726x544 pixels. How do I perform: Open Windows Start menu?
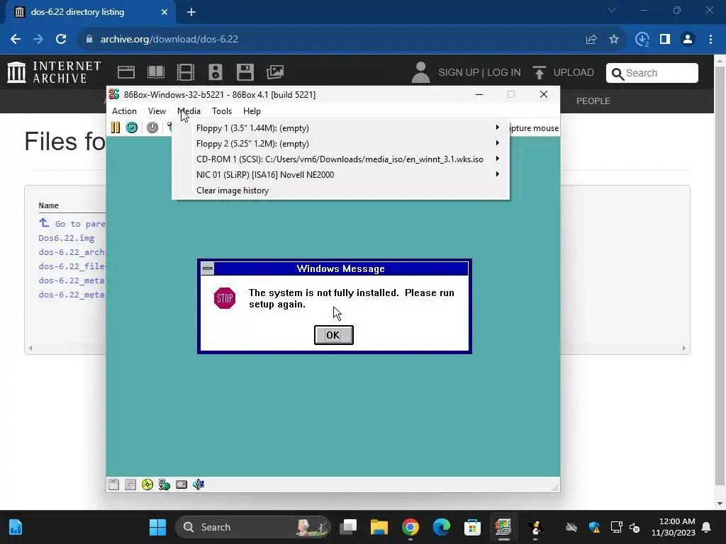pos(157,527)
